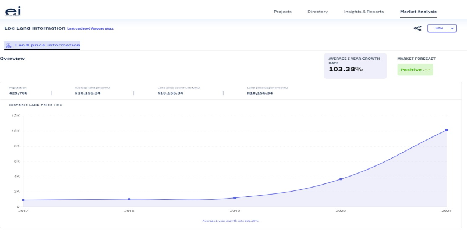Go to the Directory page
Image resolution: width=467 pixels, height=234 pixels.
(317, 12)
